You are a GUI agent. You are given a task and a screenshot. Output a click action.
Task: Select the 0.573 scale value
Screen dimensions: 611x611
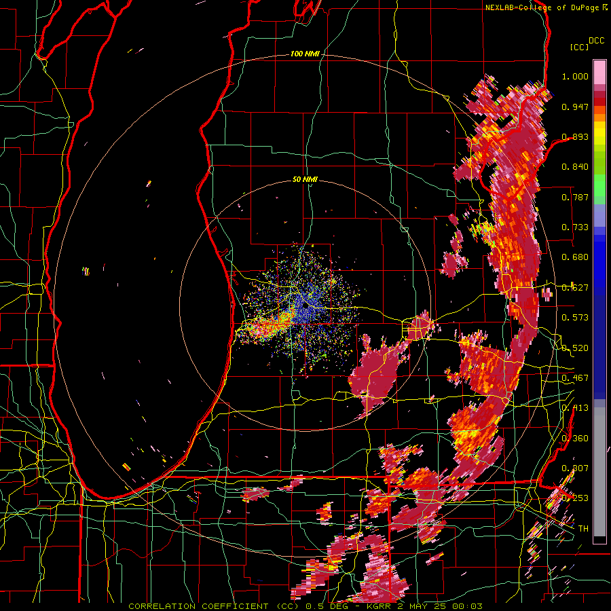(x=575, y=318)
